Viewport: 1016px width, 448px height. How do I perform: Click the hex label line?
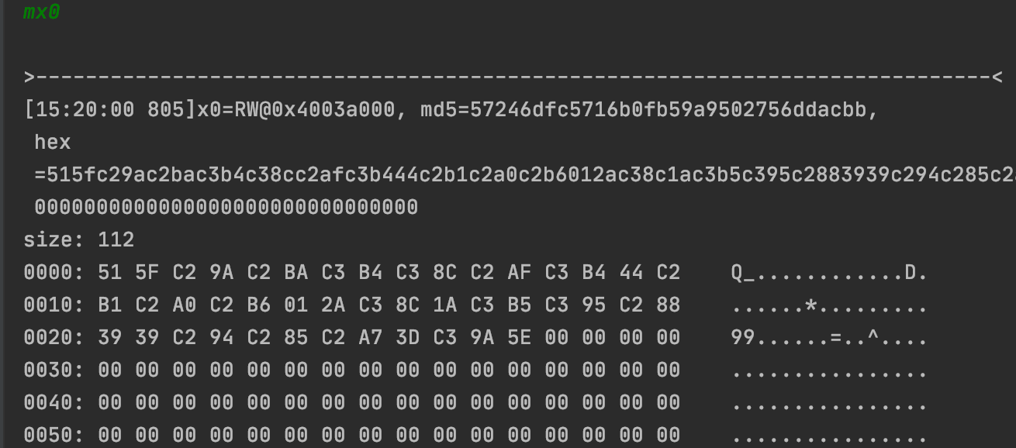point(53,143)
